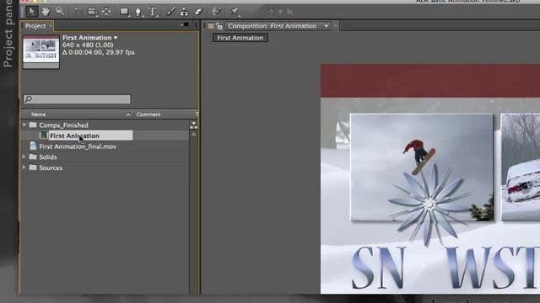Expand the Solids folder
Viewport: 540px width, 303px height.
(24, 157)
